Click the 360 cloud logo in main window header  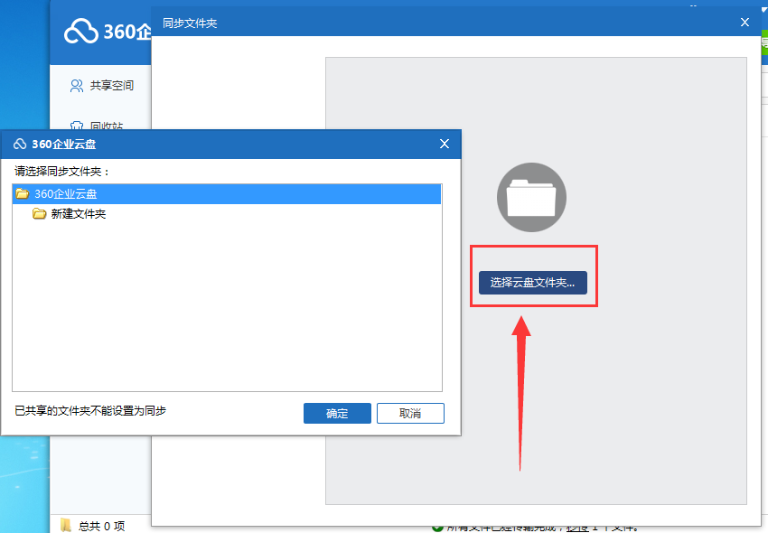tap(80, 32)
